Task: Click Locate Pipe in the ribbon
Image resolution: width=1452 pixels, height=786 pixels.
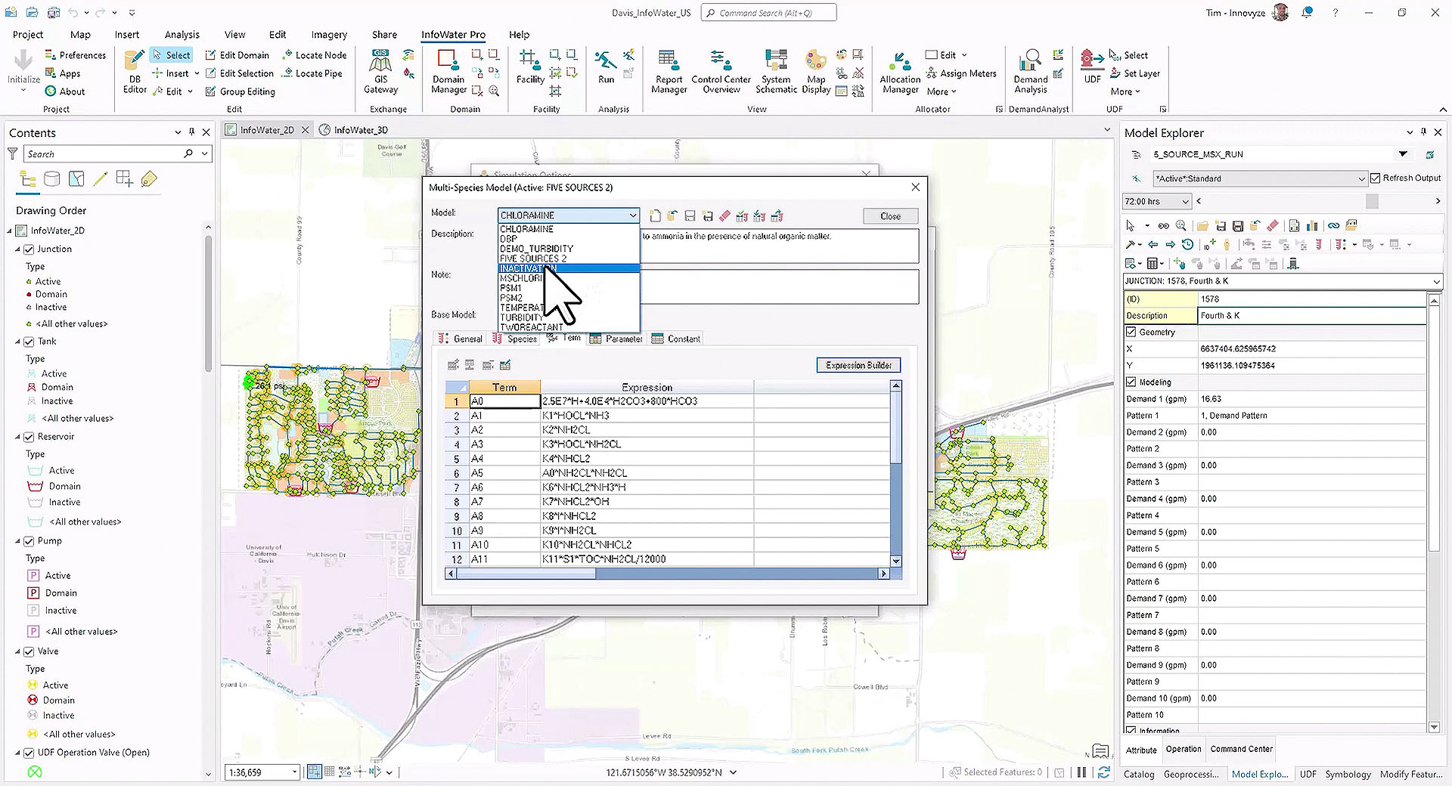Action: 312,73
